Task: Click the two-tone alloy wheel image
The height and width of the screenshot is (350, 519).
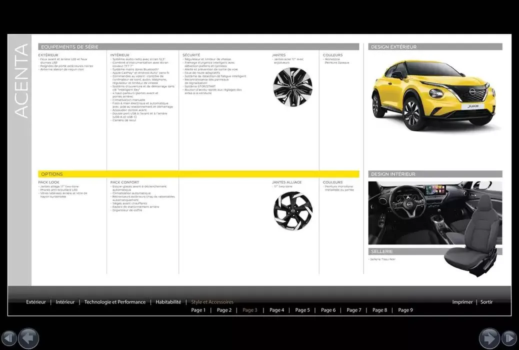Action: (x=292, y=210)
